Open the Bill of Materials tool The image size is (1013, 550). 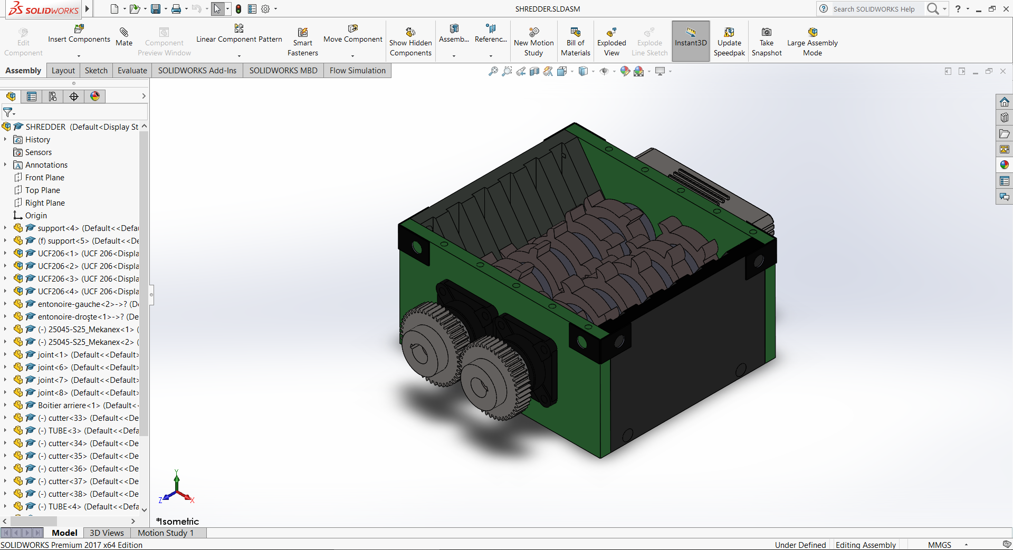point(575,42)
